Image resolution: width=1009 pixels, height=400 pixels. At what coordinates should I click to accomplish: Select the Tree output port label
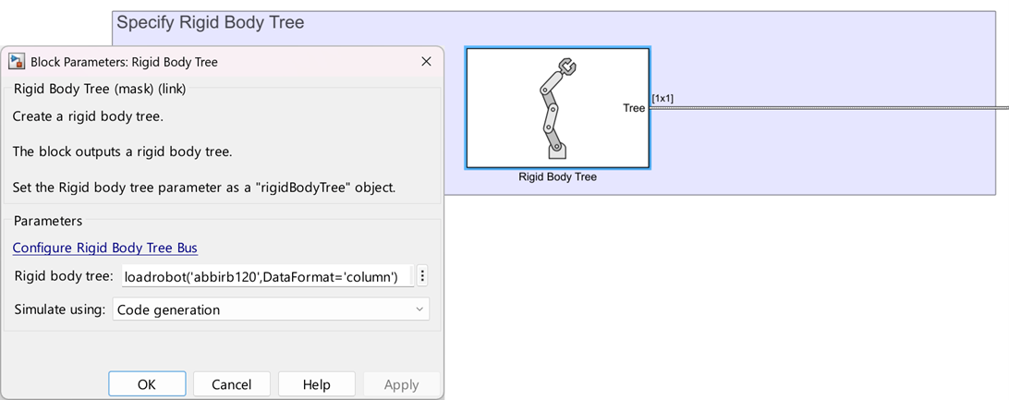coord(634,108)
